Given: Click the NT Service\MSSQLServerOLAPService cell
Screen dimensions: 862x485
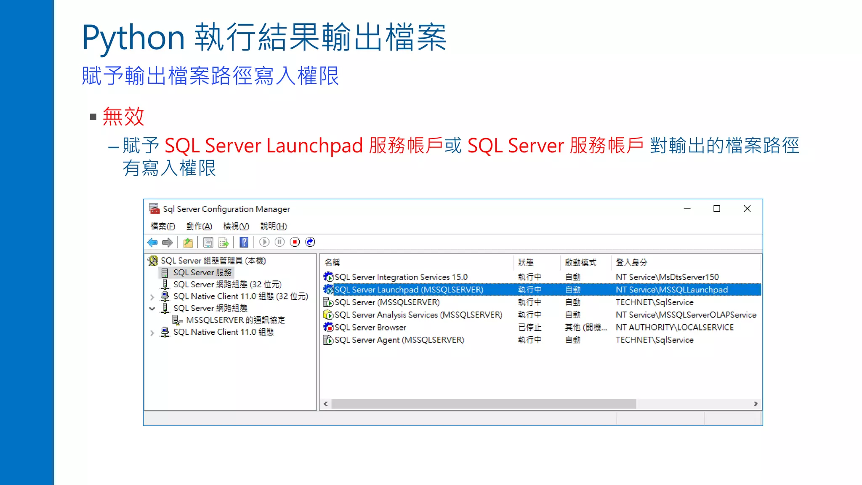Looking at the screenshot, I should pos(686,315).
